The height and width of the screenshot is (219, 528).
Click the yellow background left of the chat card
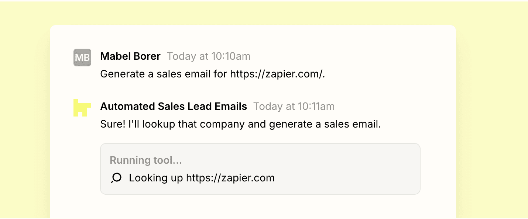coord(24,111)
